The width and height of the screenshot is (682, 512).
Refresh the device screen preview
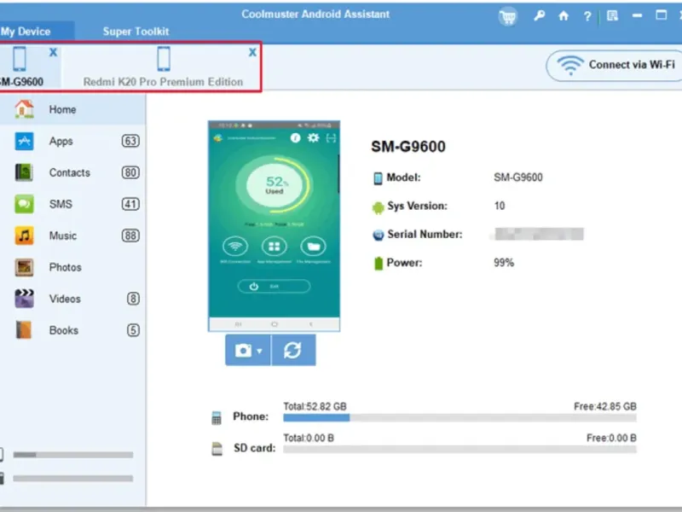293,350
